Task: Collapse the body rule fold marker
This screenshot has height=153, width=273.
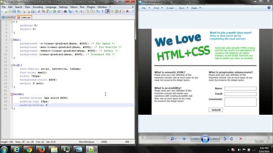Action: (x=12, y=65)
